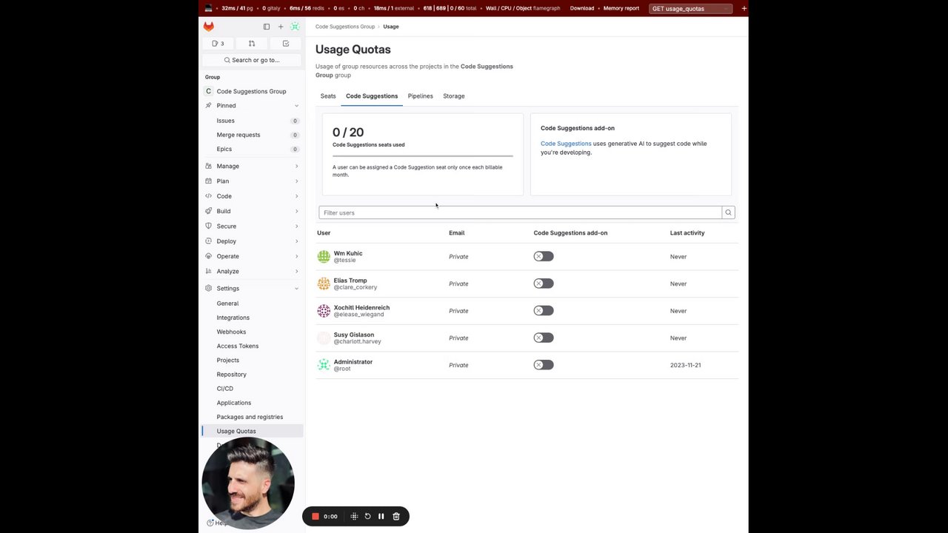Switch to the Seats tab
Screen dimensions: 948x533
tap(328, 96)
